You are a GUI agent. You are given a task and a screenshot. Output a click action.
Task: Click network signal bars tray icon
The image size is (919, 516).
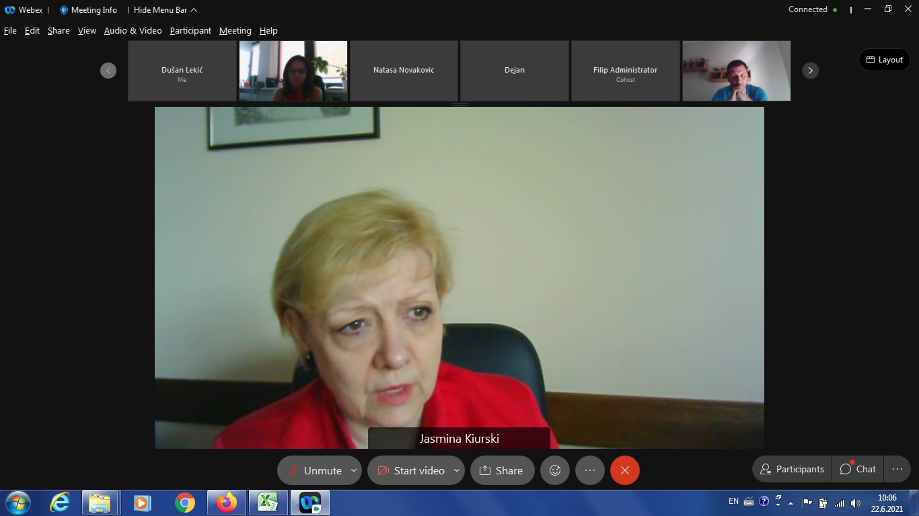840,503
